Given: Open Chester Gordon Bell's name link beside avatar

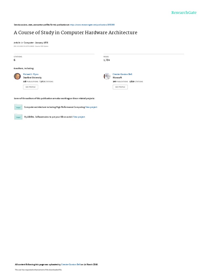Looking at the screenshot, I should point(122,74).
